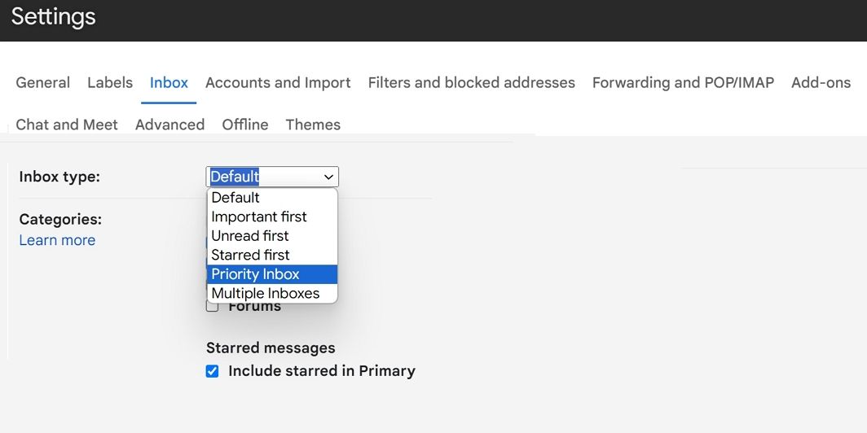Click the Learn more link
867x433 pixels.
57,240
